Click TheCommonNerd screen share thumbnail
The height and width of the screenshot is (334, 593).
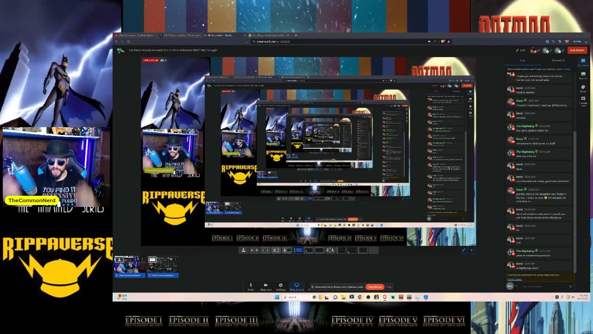pyautogui.click(x=163, y=267)
